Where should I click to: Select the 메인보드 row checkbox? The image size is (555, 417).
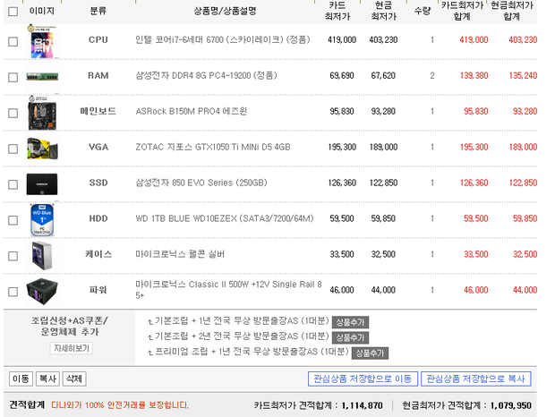pos(13,113)
